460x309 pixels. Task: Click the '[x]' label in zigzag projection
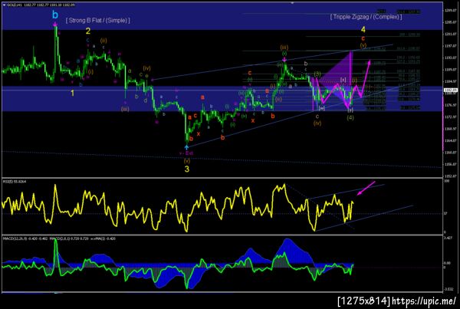coord(343,80)
